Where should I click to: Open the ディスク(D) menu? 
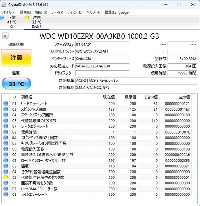point(75,12)
